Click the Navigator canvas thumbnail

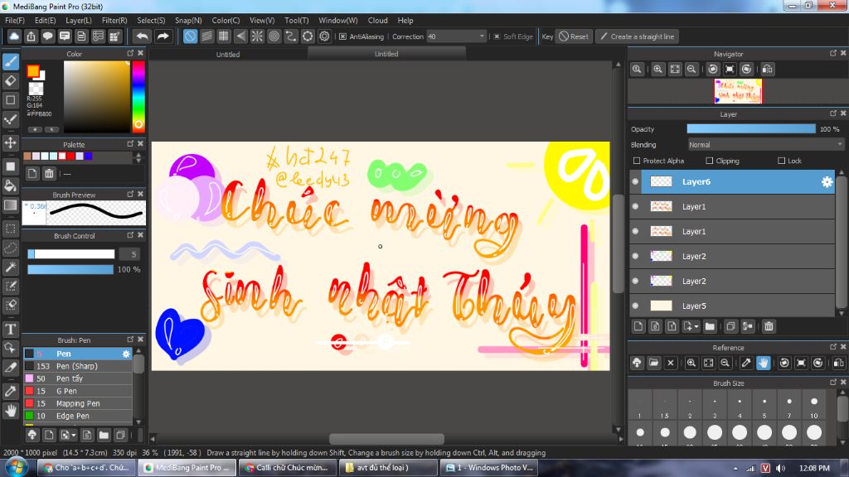click(737, 91)
